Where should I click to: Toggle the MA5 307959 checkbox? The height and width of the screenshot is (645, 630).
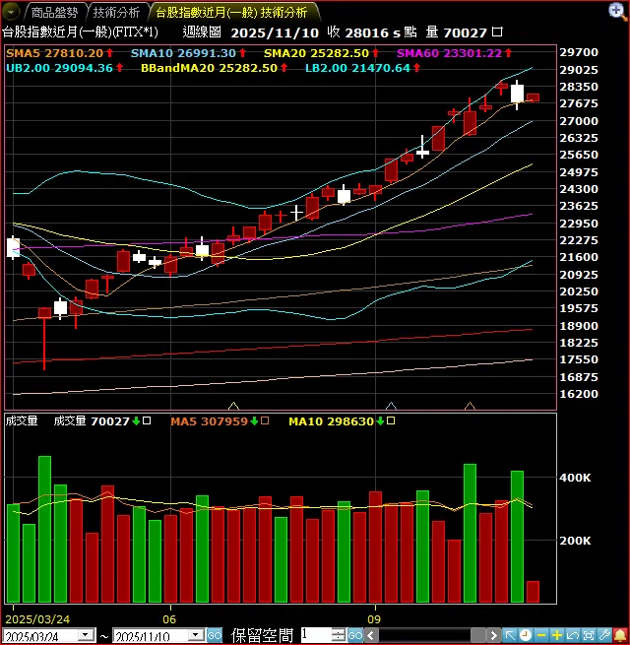click(265, 420)
